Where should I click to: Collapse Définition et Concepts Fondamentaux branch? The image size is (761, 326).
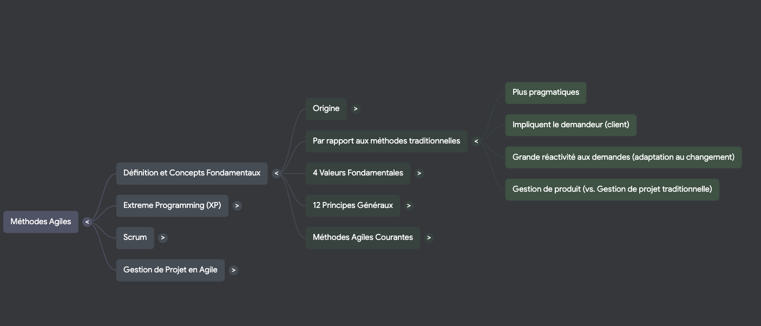tap(276, 173)
